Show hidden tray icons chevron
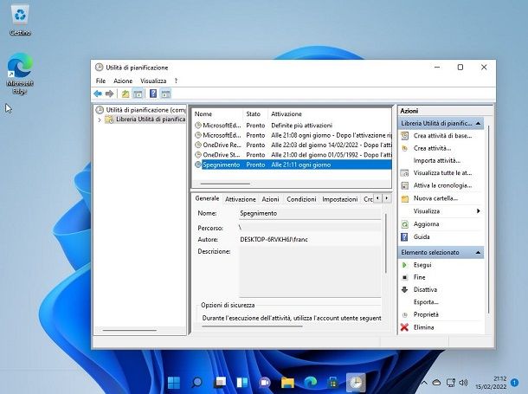The width and height of the screenshot is (528, 394). click(424, 383)
